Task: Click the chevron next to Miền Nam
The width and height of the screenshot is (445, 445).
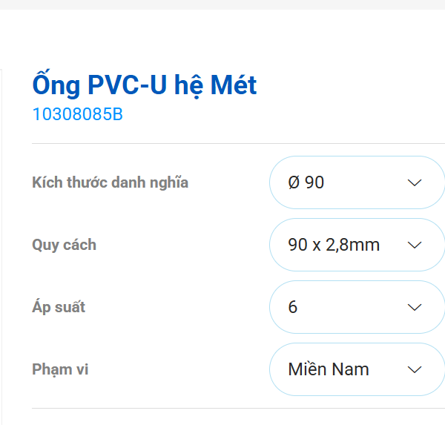Action: click(415, 369)
